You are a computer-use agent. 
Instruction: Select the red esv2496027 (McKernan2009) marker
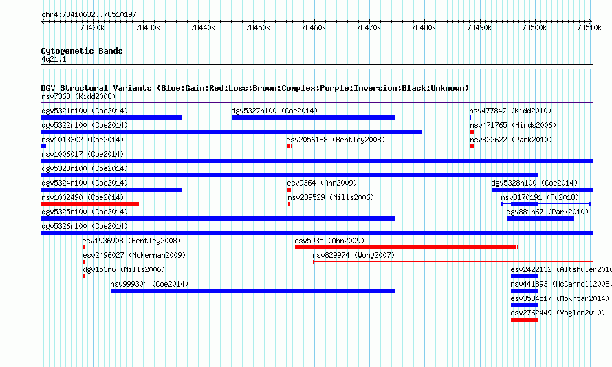(x=83, y=262)
